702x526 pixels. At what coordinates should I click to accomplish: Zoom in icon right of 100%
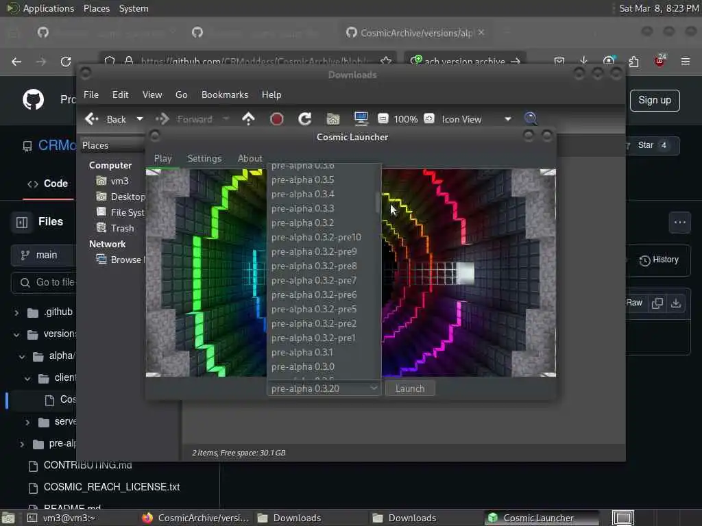[x=429, y=119]
